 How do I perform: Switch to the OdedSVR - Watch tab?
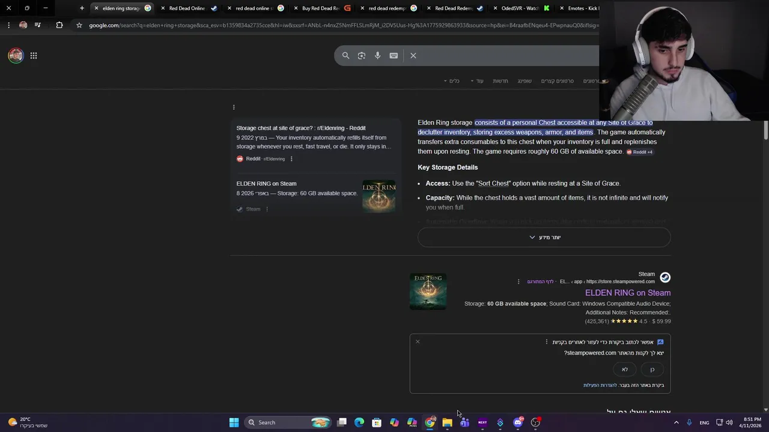pos(520,8)
